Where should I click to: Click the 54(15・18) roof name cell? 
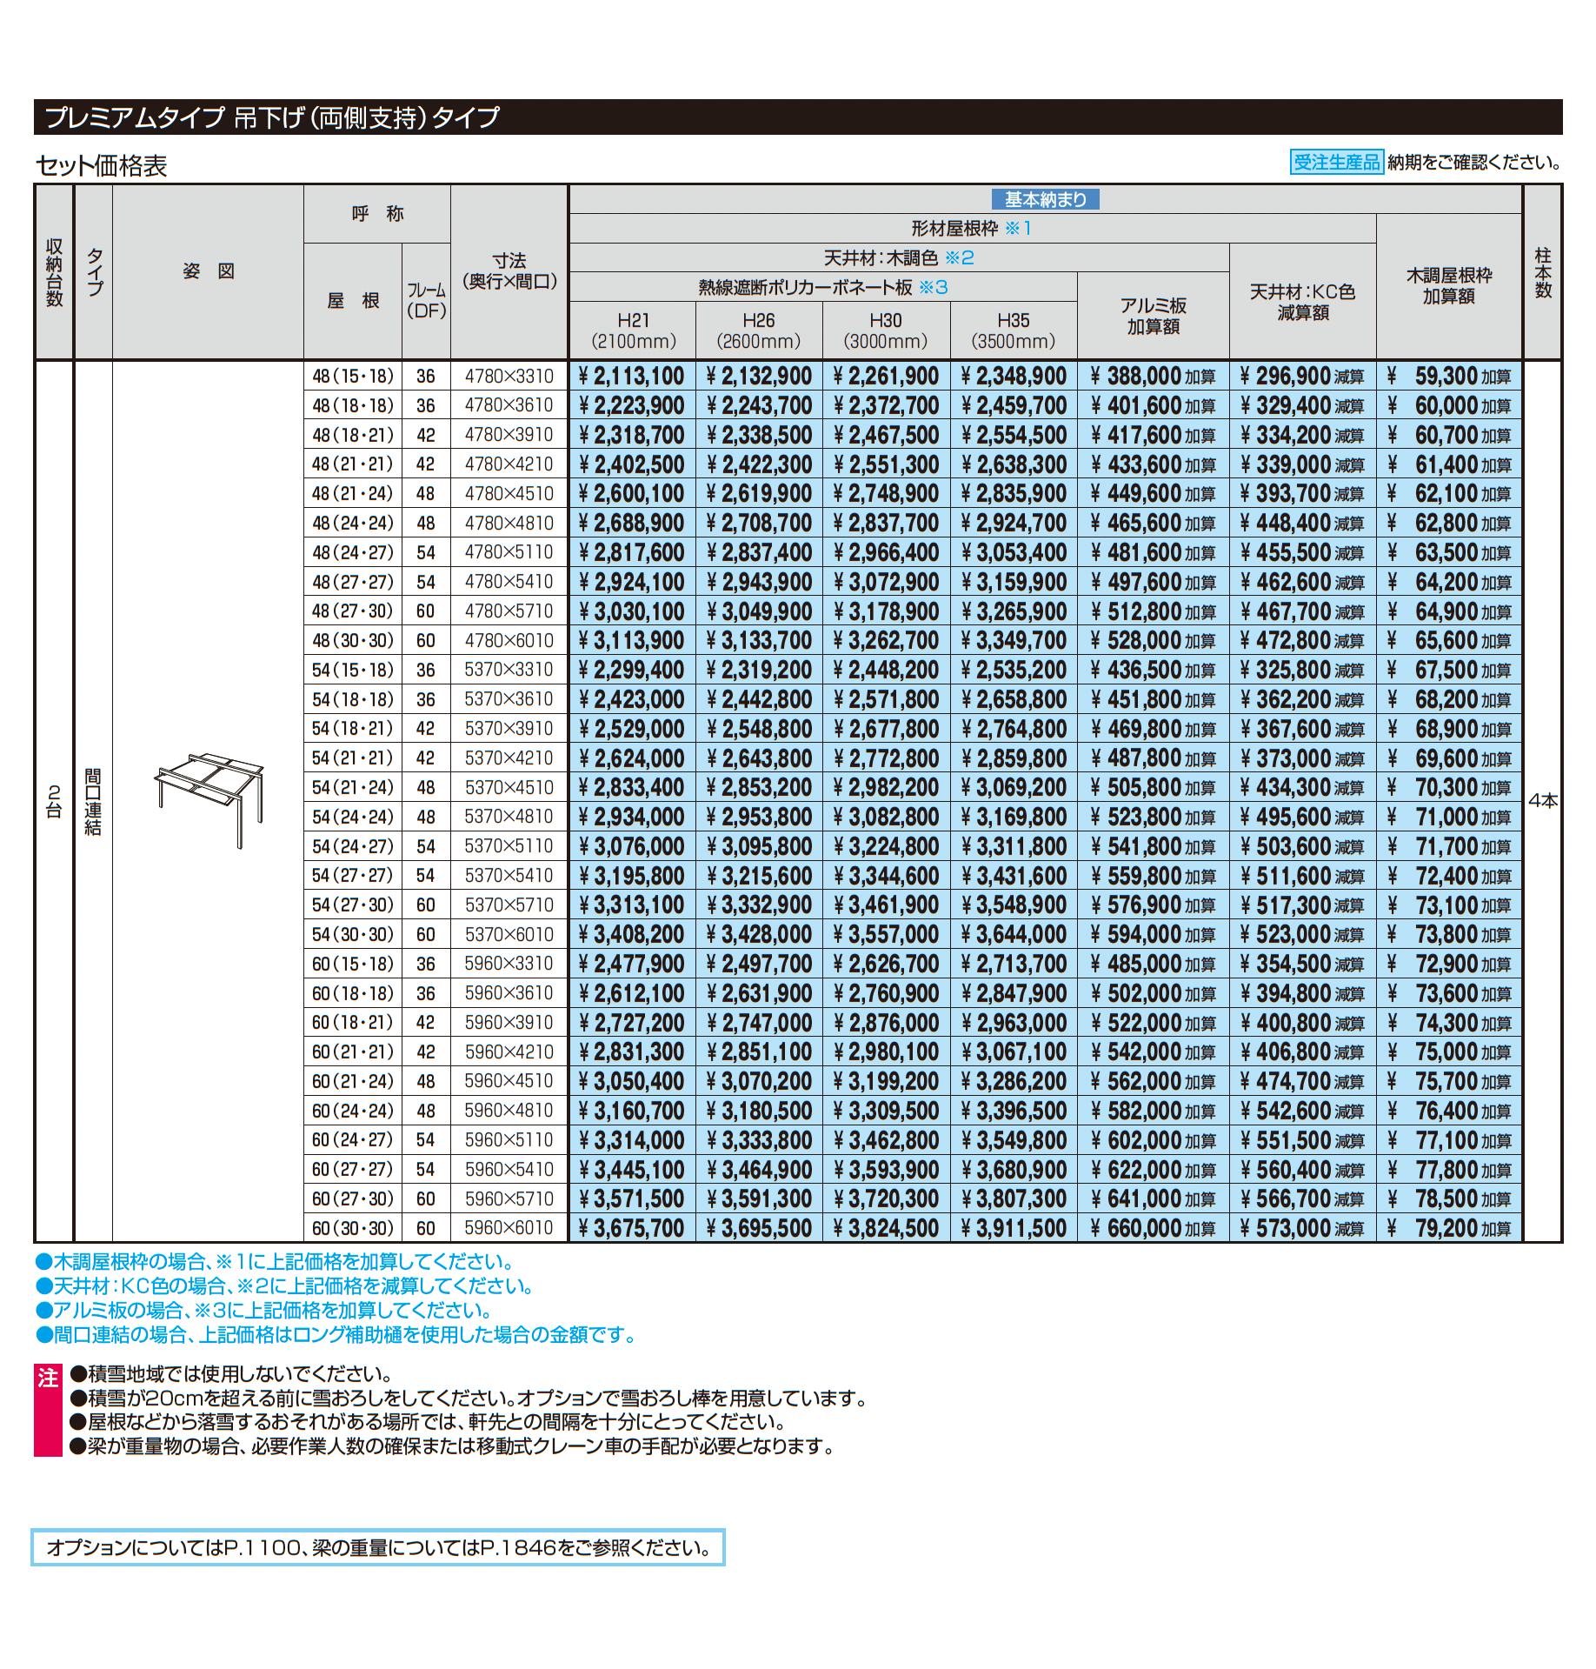click(353, 670)
